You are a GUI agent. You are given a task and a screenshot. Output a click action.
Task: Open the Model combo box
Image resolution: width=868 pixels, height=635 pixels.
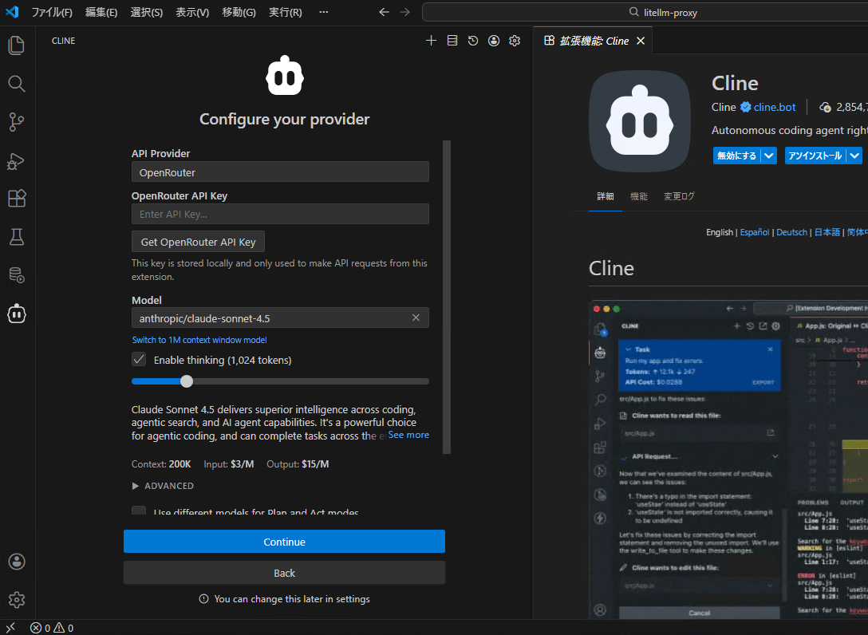pos(280,317)
